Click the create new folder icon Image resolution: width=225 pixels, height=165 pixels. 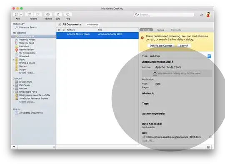point(29,14)
